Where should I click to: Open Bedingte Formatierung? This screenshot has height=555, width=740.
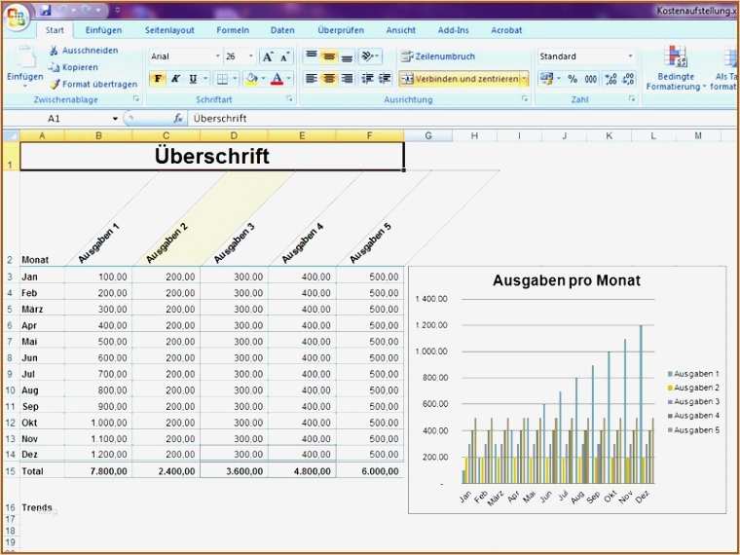[x=676, y=68]
